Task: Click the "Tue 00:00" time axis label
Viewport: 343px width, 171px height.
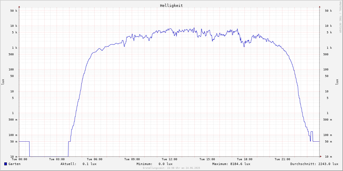Action: tap(19, 159)
